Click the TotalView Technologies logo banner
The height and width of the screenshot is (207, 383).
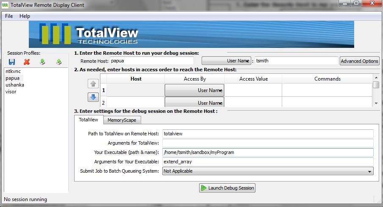pos(191,35)
